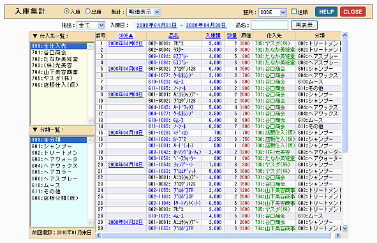Open the HELP button

[x=326, y=11]
